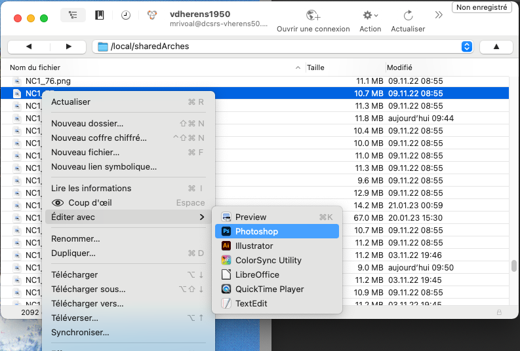This screenshot has height=351, width=520.
Task: Click the file list vertical scrollbar
Action: click(513, 266)
